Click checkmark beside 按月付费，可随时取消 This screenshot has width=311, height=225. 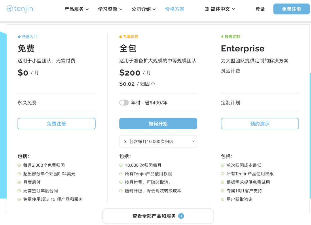click(x=121, y=182)
